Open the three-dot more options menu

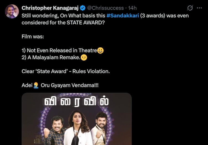pyautogui.click(x=200, y=8)
